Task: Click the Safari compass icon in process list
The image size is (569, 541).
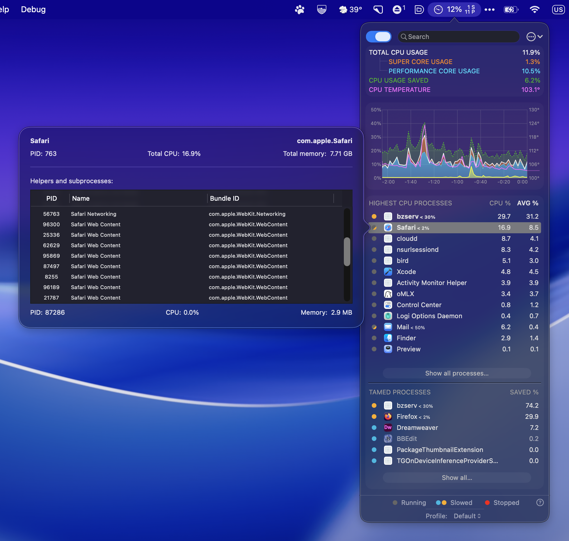Action: tap(388, 227)
